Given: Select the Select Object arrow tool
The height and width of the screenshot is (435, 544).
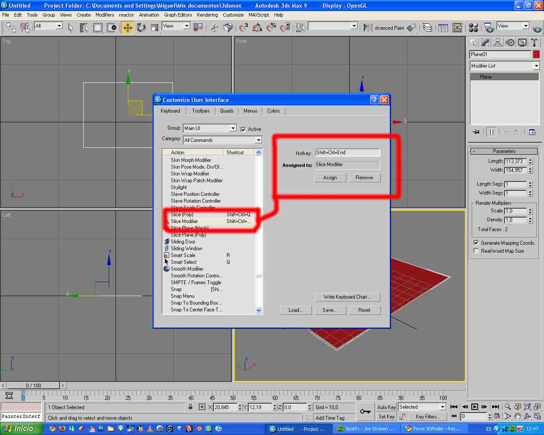Looking at the screenshot, I should 71,28.
